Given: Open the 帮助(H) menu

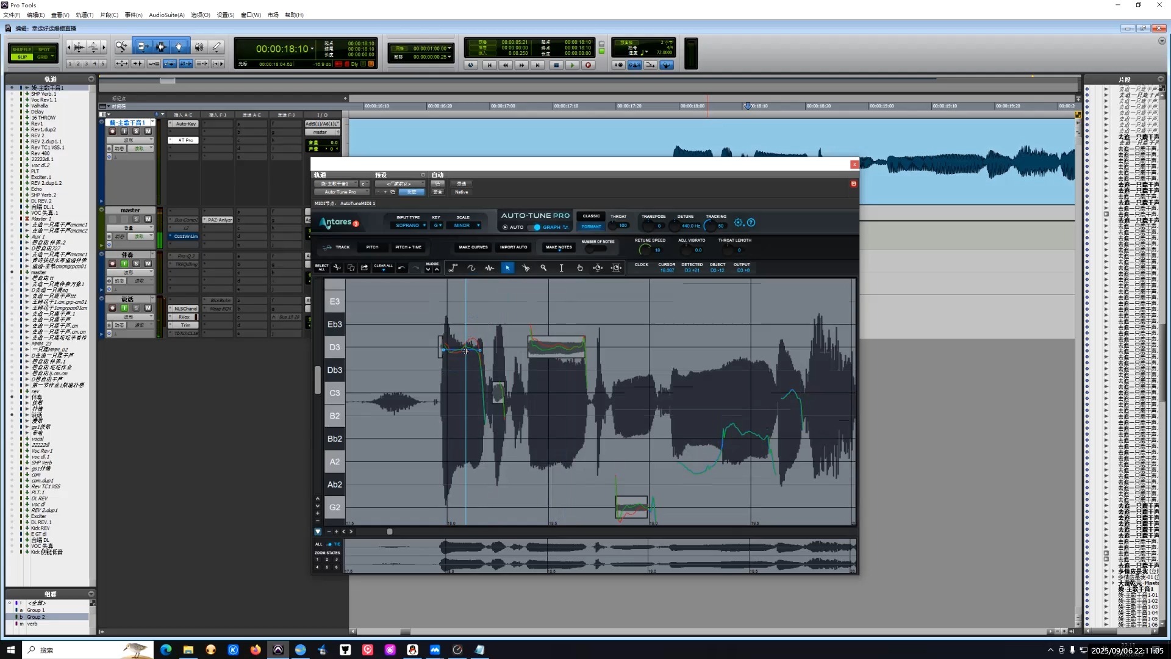Looking at the screenshot, I should (294, 15).
